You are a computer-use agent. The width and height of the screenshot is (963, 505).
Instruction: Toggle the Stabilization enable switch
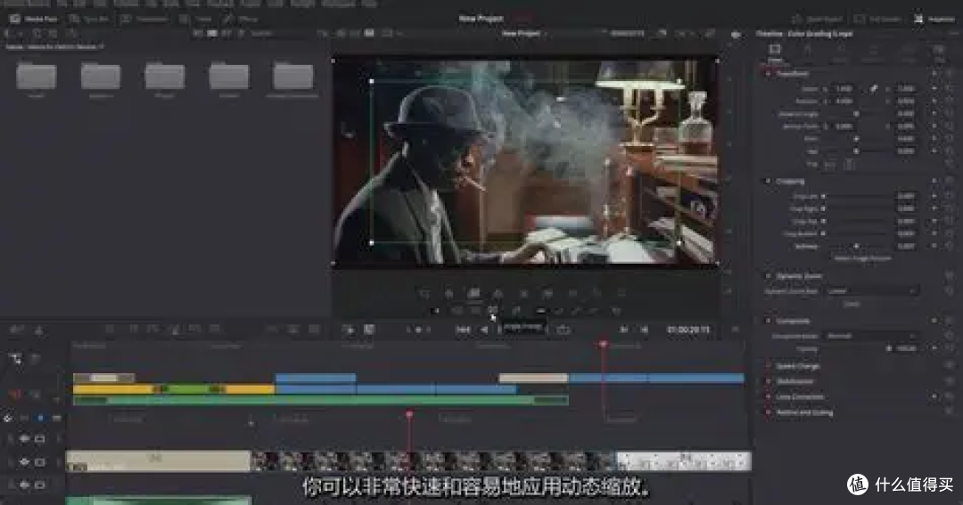[x=768, y=382]
